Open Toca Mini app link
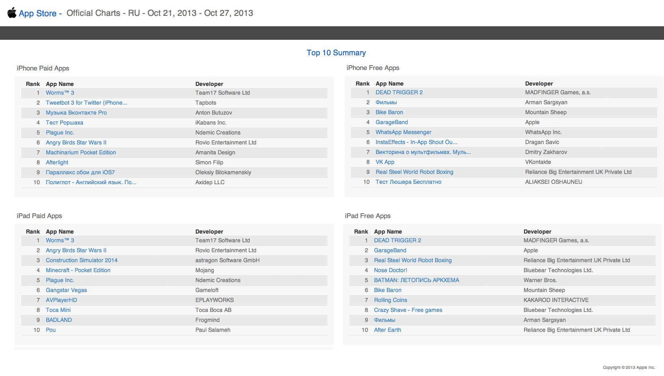The image size is (664, 376). 58,310
